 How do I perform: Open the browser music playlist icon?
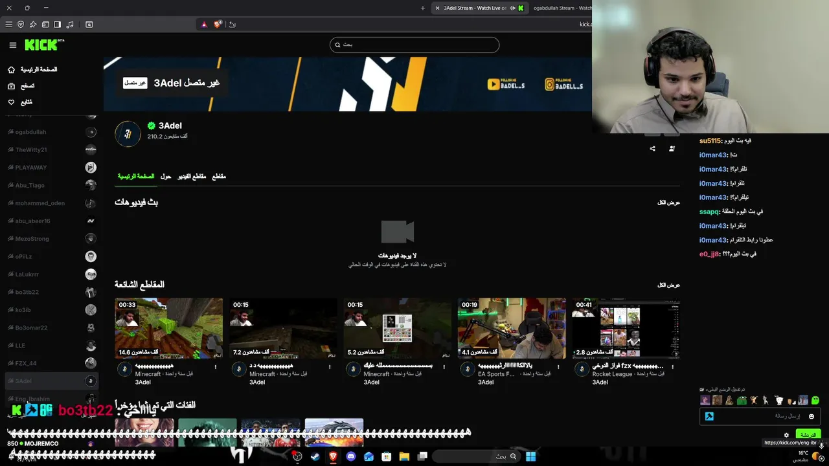click(69, 25)
